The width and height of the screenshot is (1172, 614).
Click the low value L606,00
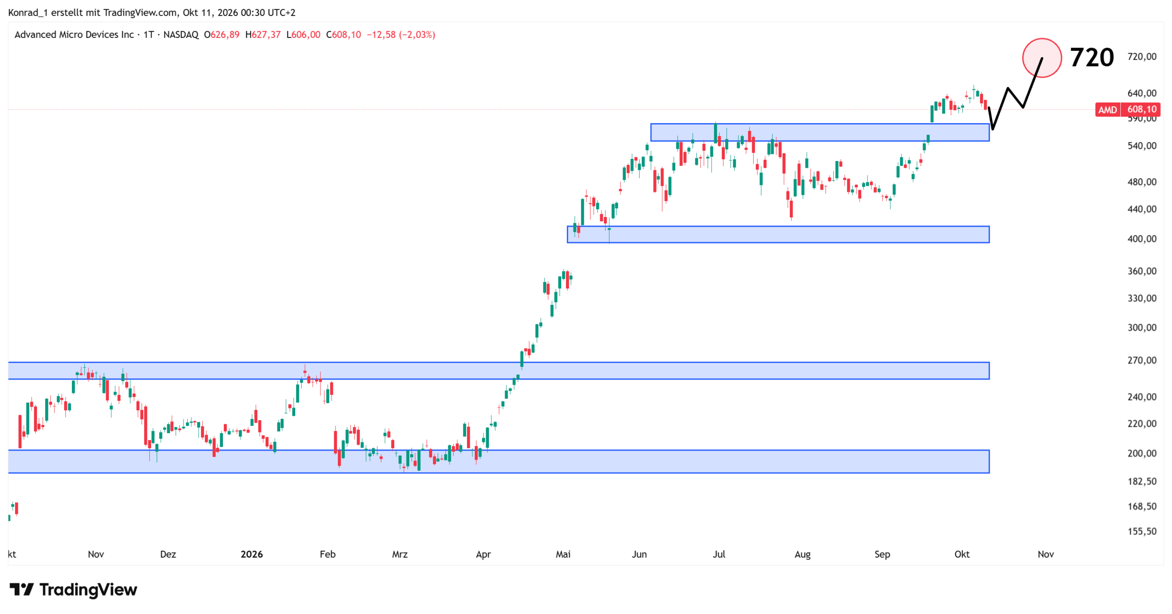tap(303, 35)
